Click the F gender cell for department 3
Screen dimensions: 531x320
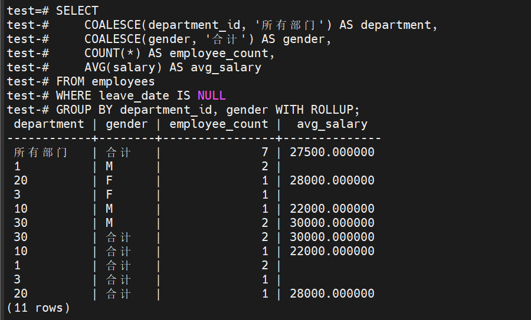coord(109,194)
